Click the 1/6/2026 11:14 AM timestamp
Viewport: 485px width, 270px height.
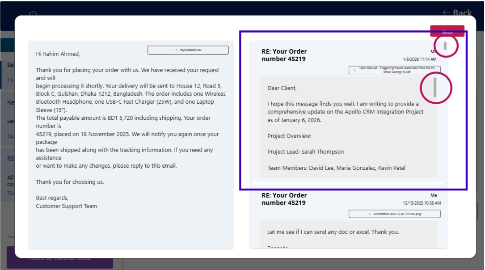point(419,59)
